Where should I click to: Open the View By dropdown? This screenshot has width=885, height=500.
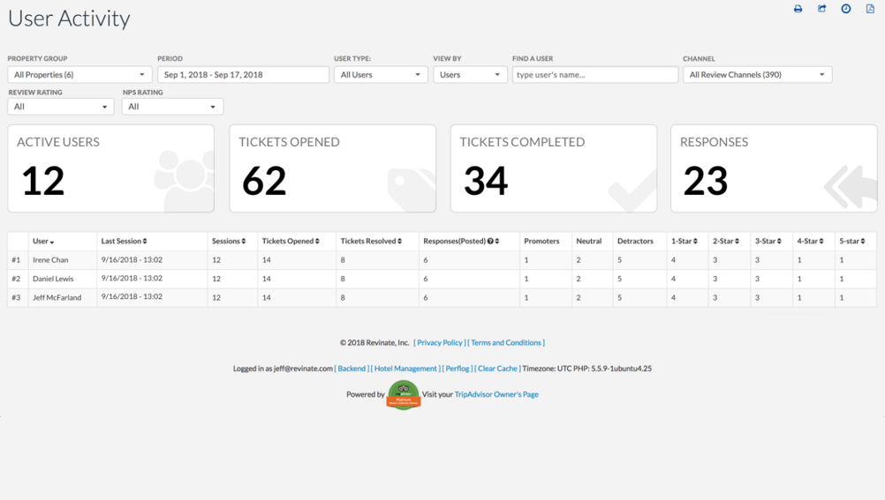point(470,75)
